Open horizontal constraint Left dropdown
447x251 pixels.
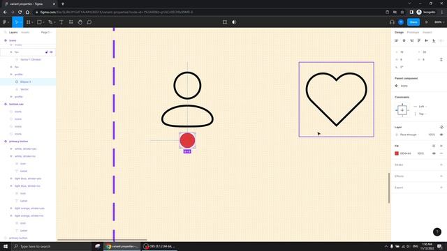point(422,107)
